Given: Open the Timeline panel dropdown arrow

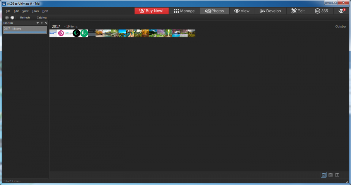Looking at the screenshot, I should (x=37, y=23).
